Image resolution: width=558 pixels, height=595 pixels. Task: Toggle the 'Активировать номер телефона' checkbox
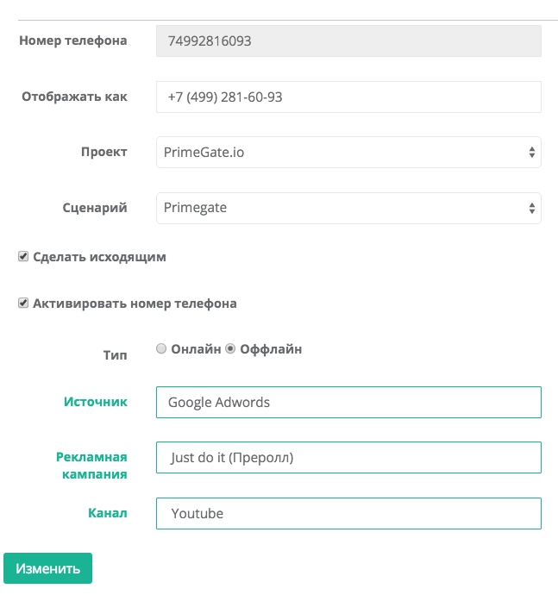(x=23, y=304)
